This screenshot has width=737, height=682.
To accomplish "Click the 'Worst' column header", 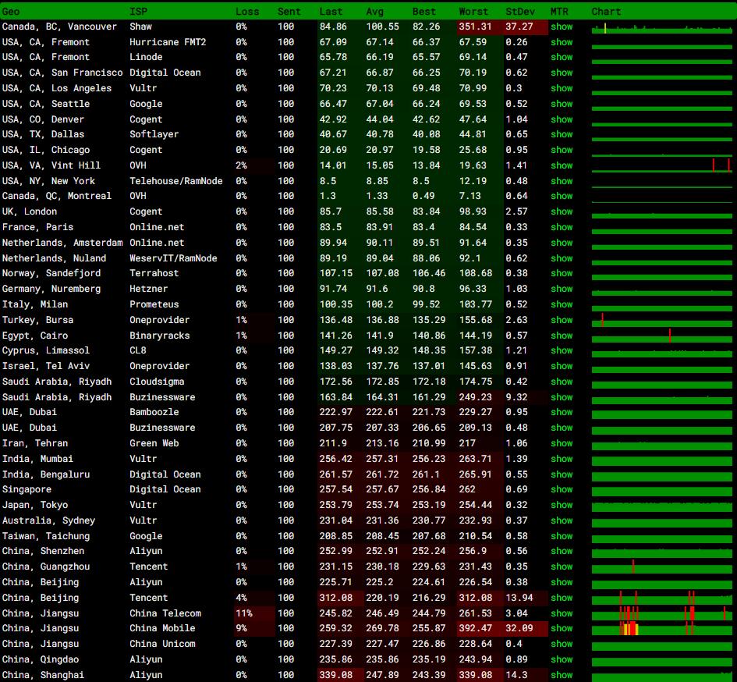I will [x=473, y=11].
